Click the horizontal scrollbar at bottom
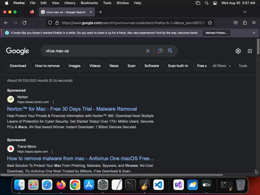260x195 pixels. click(111, 175)
